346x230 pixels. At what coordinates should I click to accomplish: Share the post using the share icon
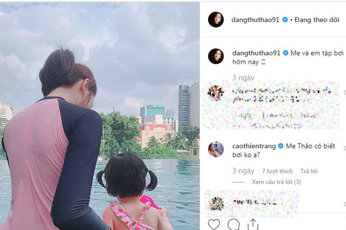point(253,224)
